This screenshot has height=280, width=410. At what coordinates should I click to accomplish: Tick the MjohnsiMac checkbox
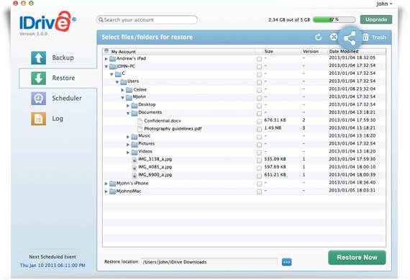pos(259,191)
